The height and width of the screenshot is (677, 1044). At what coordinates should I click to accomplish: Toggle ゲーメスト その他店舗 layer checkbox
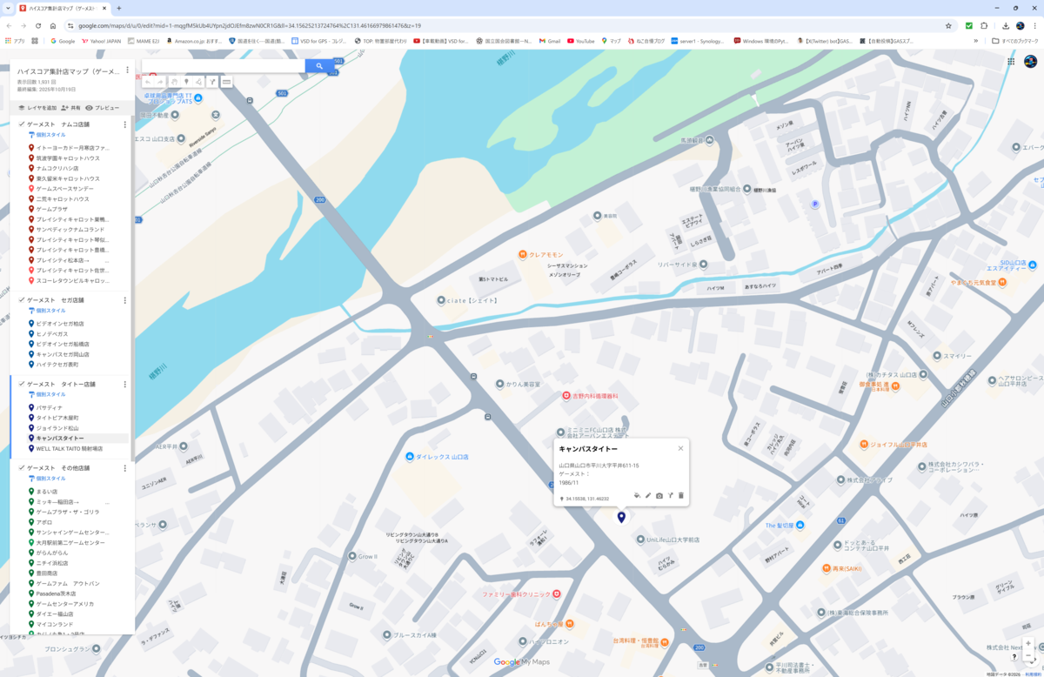(22, 468)
